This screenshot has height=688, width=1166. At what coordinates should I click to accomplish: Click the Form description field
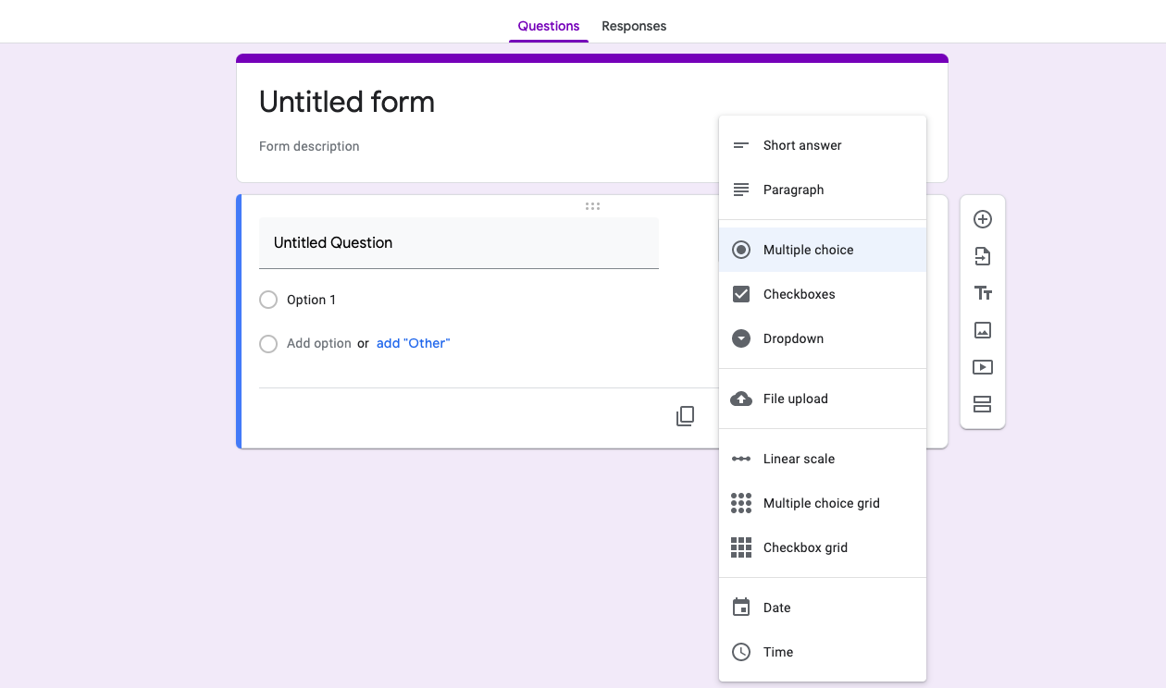pyautogui.click(x=309, y=146)
